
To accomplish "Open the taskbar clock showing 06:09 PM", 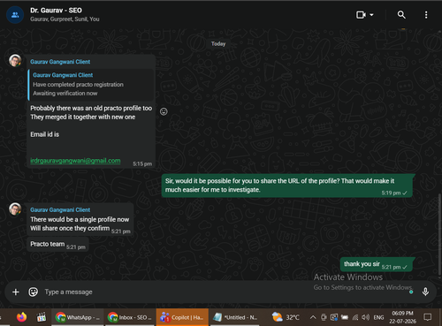I will click(402, 317).
